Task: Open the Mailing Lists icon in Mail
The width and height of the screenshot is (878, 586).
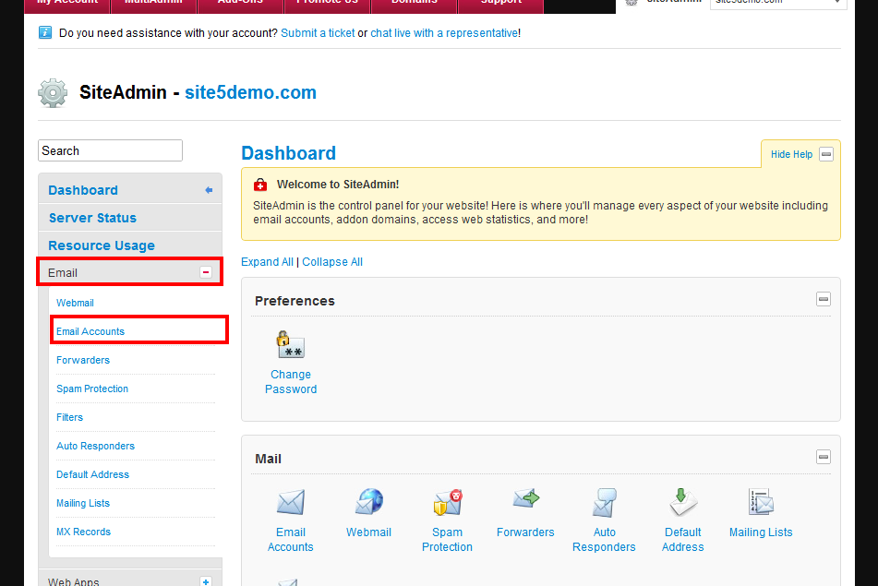Action: 761,501
